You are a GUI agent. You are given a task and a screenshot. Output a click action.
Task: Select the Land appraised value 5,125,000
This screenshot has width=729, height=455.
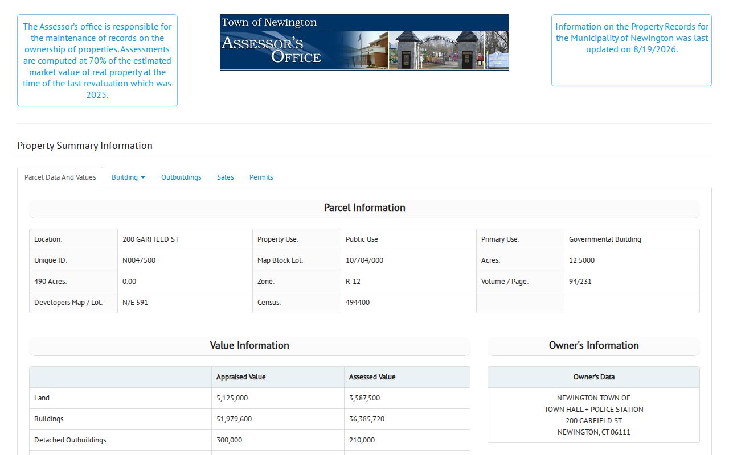pos(232,398)
